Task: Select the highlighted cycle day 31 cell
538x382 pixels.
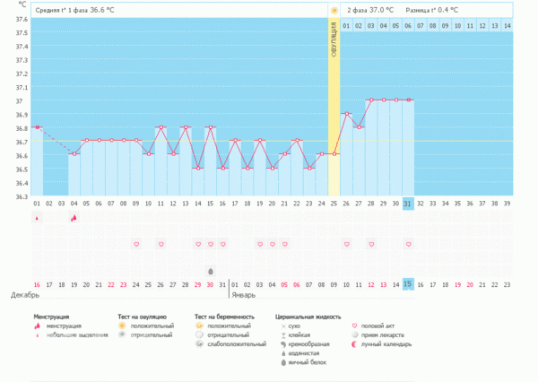Action: [408, 204]
